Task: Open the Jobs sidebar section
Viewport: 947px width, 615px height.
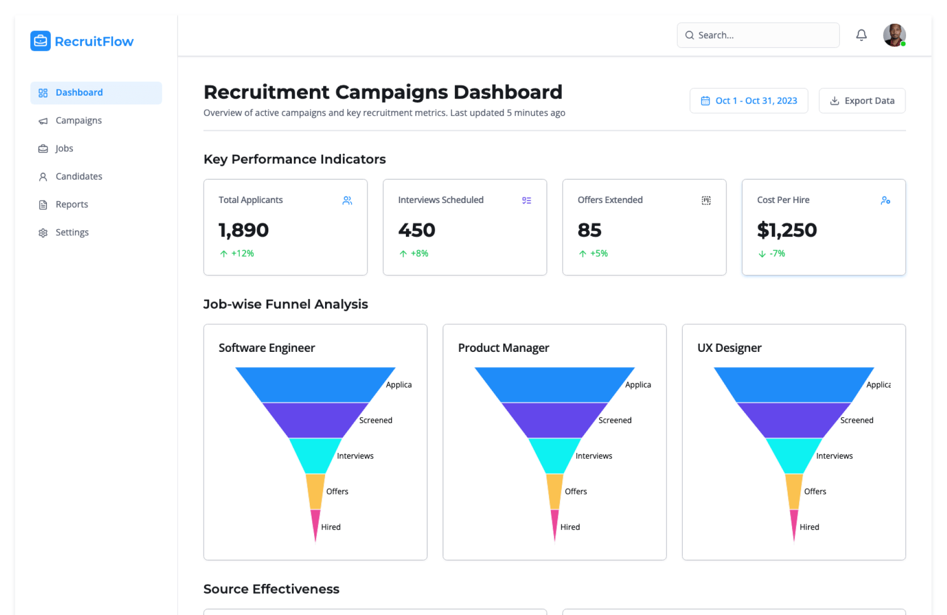Action: pyautogui.click(x=64, y=148)
